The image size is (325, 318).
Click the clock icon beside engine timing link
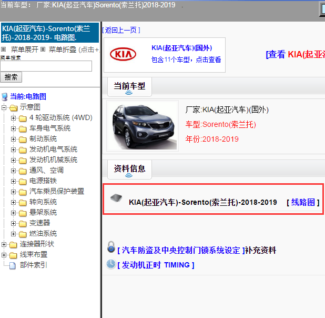[111, 264]
